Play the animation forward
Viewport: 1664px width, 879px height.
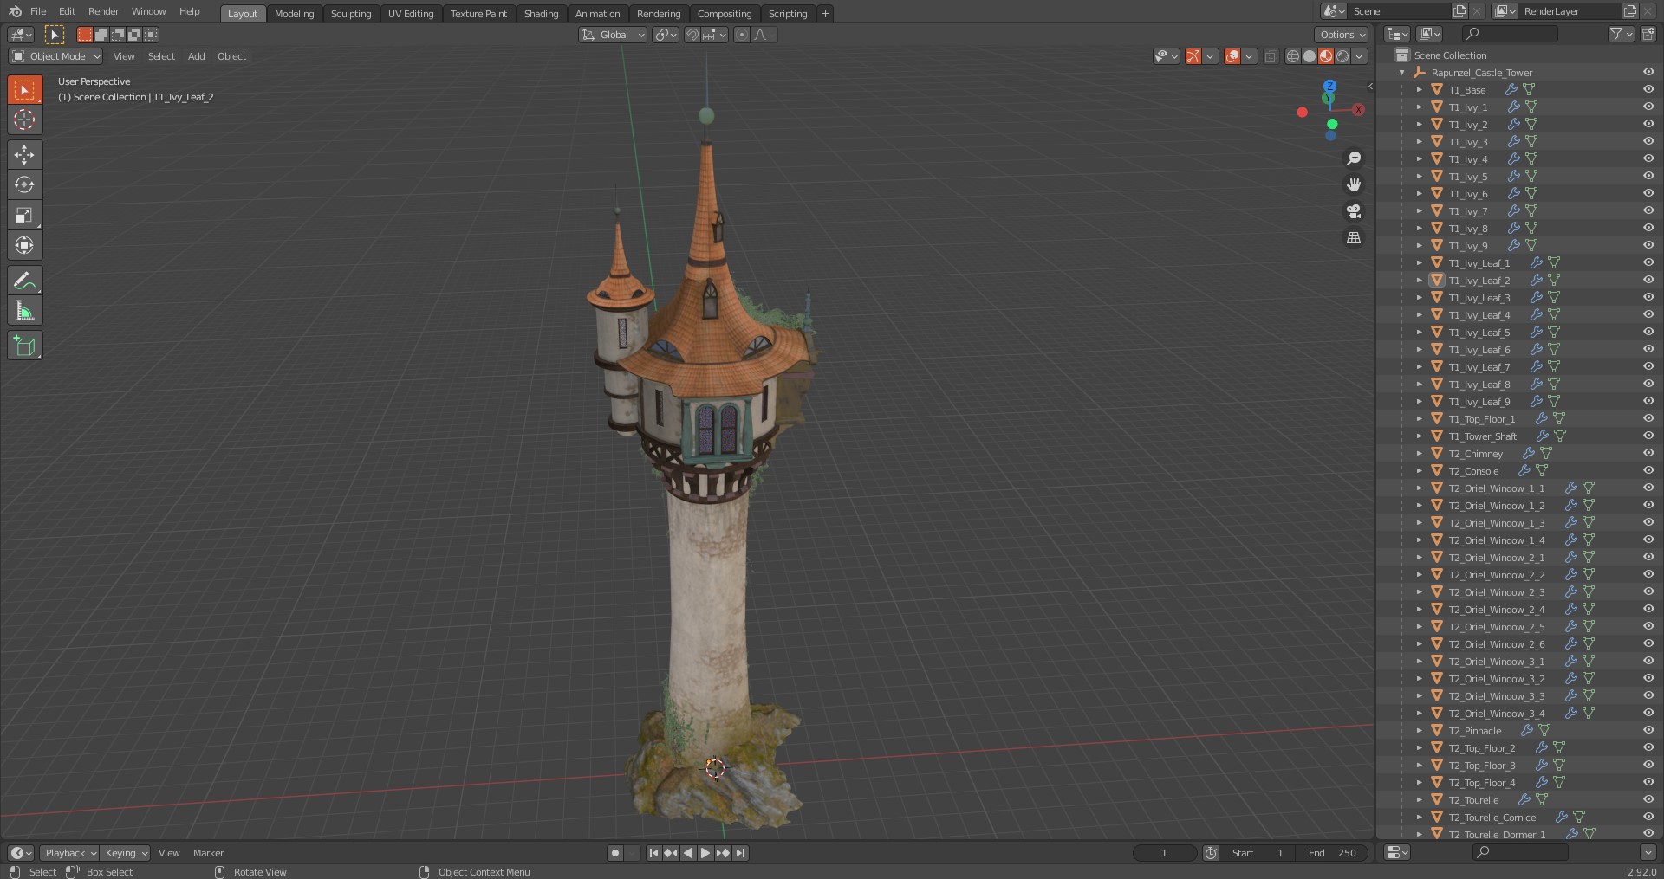pos(705,853)
